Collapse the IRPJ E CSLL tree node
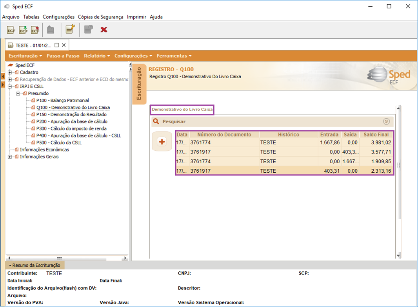418x307 pixels. click(10, 87)
